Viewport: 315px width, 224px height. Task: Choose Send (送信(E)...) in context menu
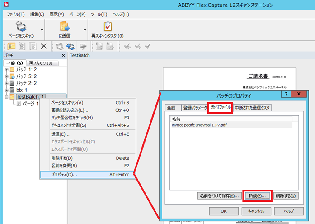88,134
